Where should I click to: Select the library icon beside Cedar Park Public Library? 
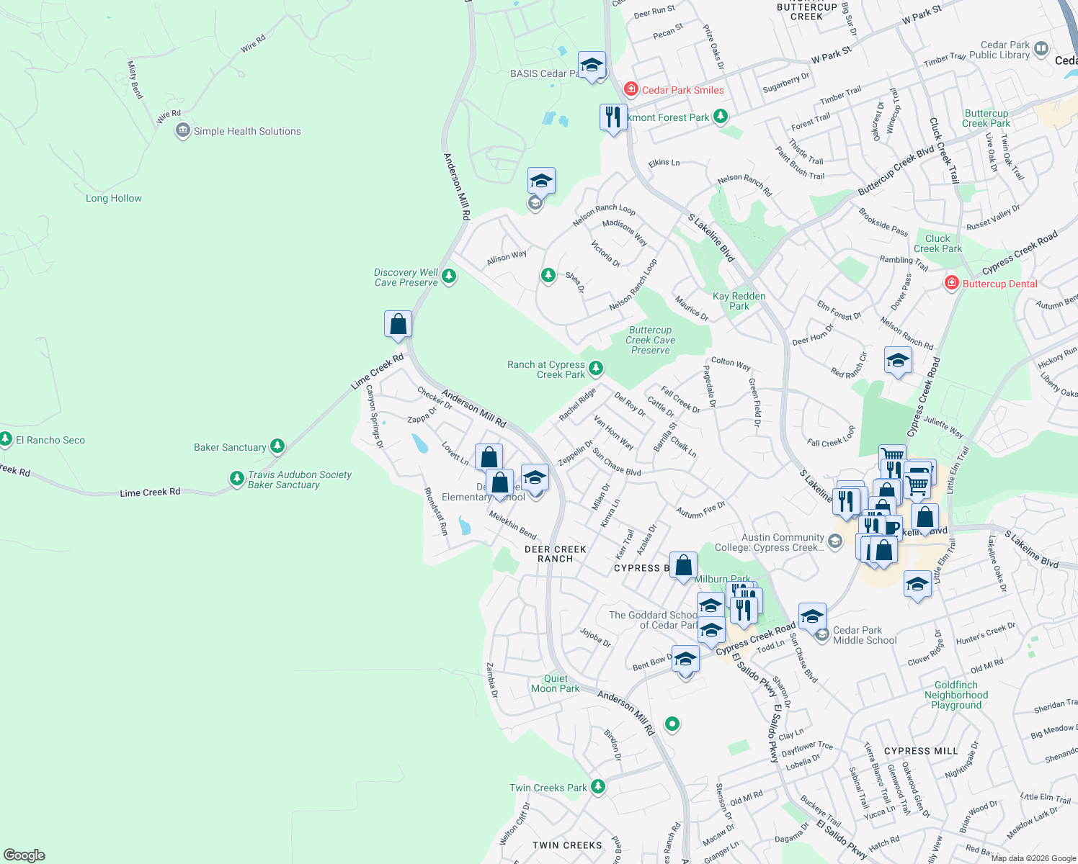coord(1041,49)
